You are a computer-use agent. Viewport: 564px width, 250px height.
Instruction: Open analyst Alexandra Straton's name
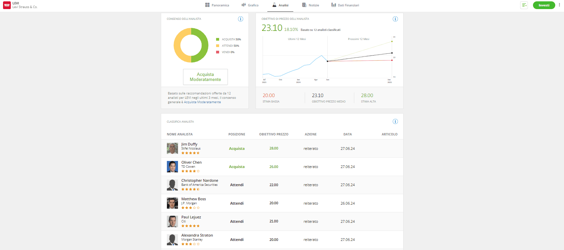tap(197, 235)
